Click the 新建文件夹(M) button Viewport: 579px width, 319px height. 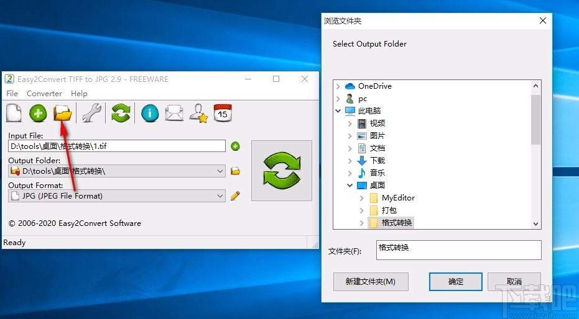(x=371, y=282)
